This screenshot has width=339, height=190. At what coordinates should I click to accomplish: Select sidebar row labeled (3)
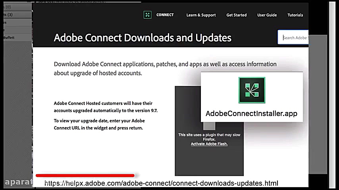17,15
